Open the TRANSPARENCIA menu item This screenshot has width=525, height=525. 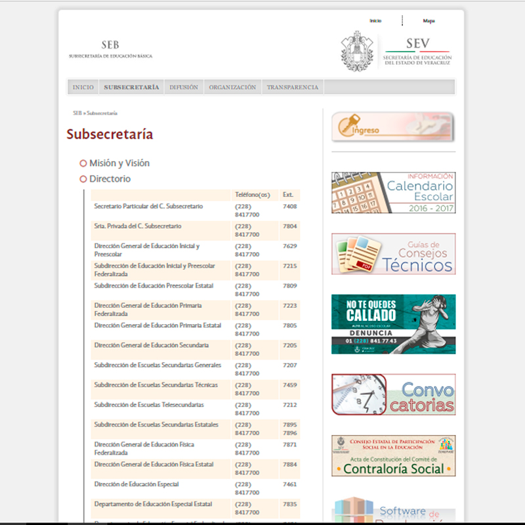tap(292, 87)
